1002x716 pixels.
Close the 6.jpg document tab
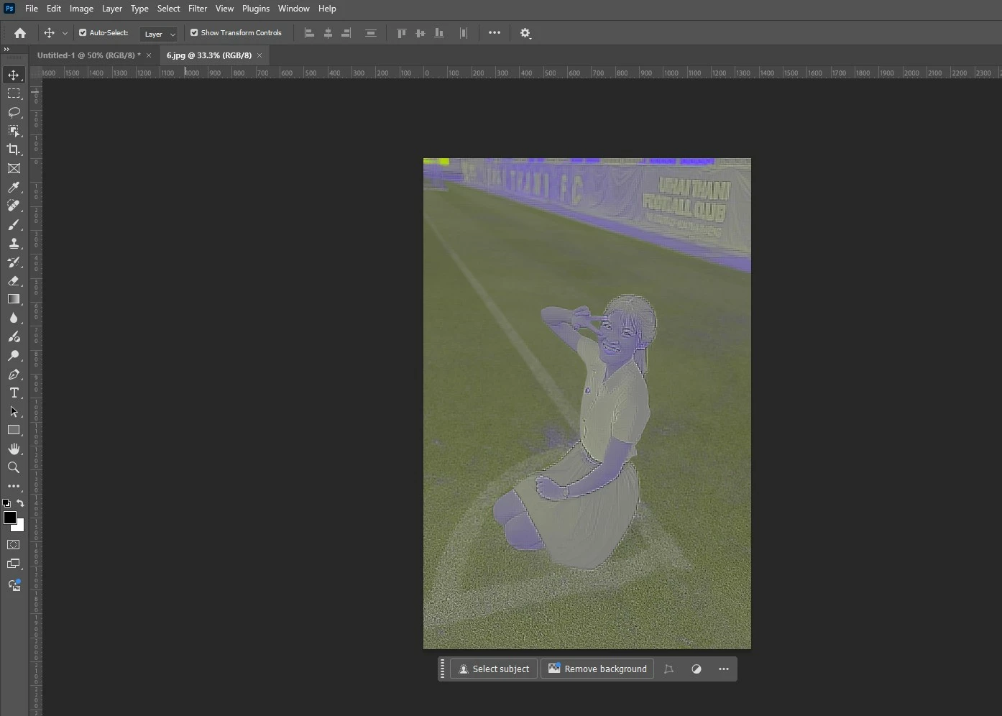click(259, 55)
